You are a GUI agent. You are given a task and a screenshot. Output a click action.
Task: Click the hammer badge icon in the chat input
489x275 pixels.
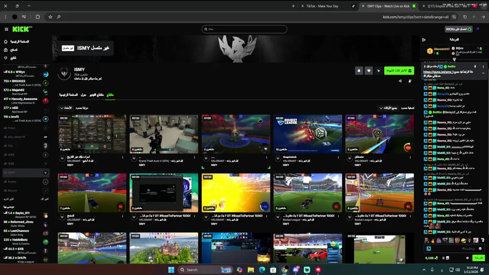(x=429, y=249)
